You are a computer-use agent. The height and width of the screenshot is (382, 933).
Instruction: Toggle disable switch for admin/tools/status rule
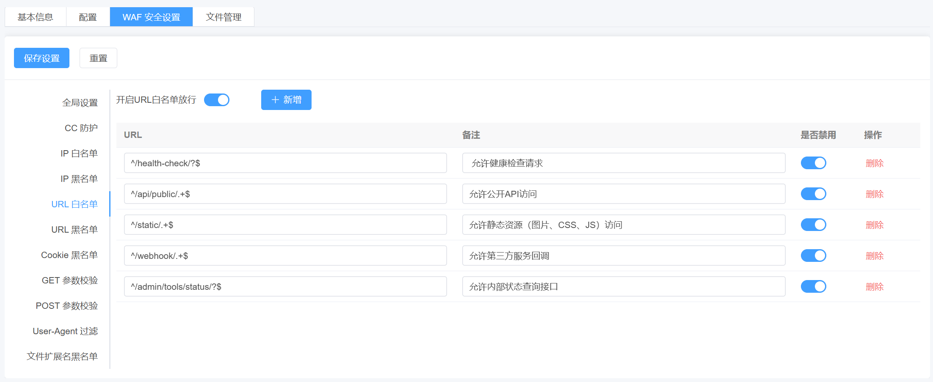point(813,286)
